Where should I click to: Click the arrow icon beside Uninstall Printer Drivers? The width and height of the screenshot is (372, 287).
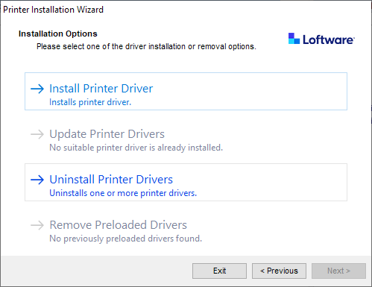point(37,180)
